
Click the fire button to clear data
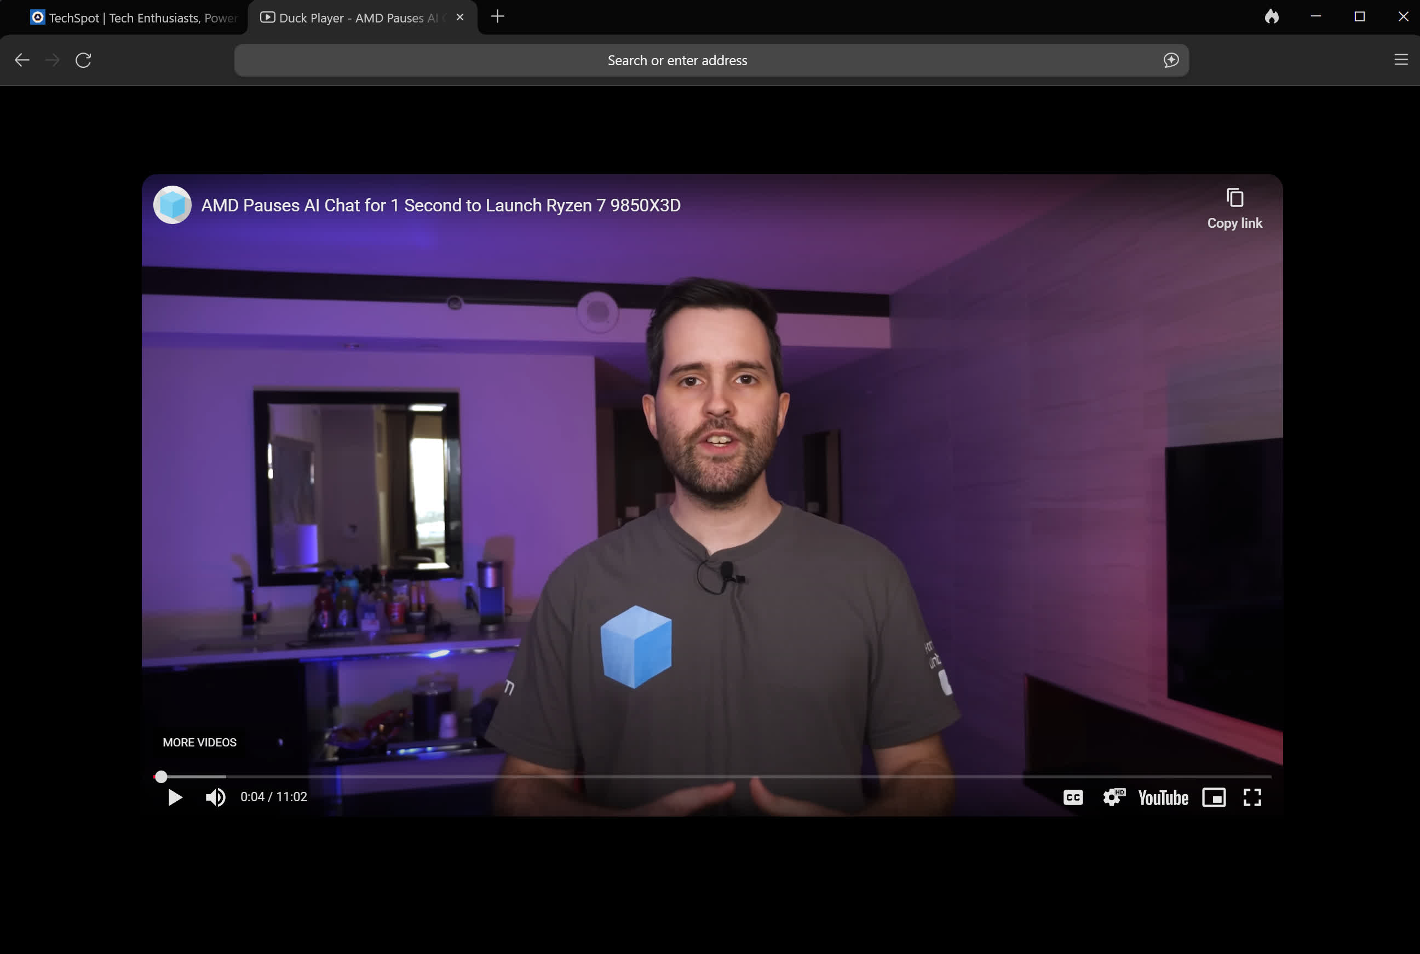click(x=1272, y=16)
